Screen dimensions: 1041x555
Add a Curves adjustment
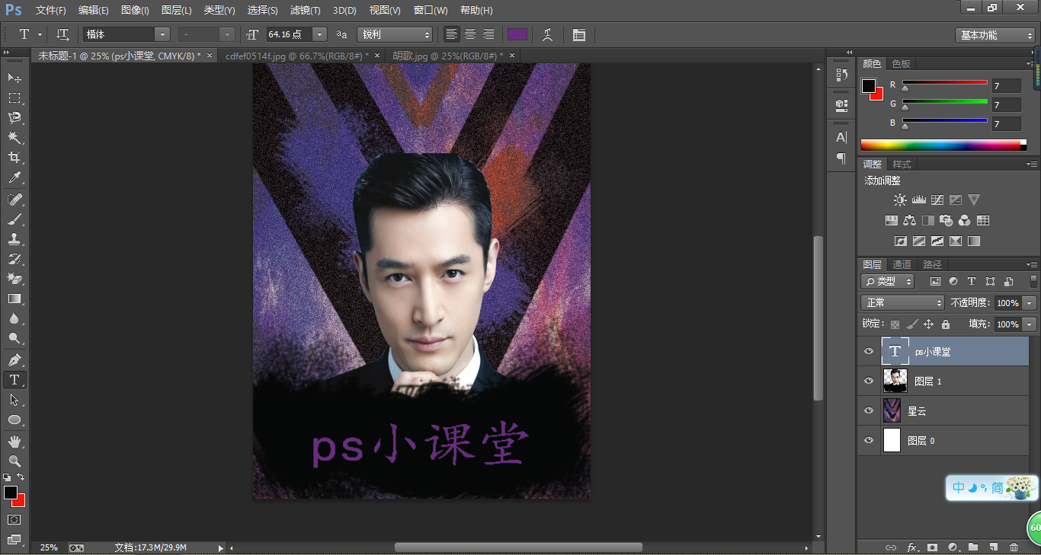click(937, 200)
